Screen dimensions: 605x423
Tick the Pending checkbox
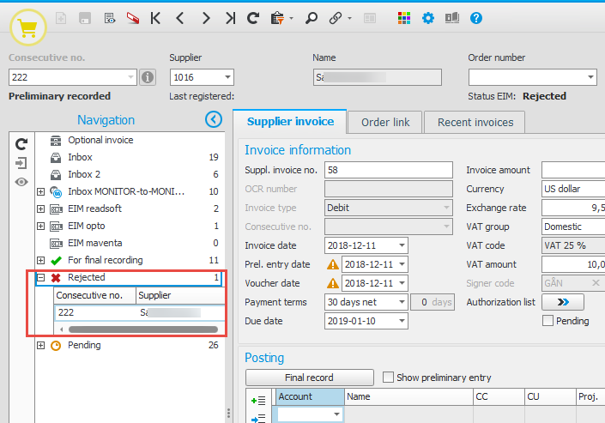tap(548, 321)
